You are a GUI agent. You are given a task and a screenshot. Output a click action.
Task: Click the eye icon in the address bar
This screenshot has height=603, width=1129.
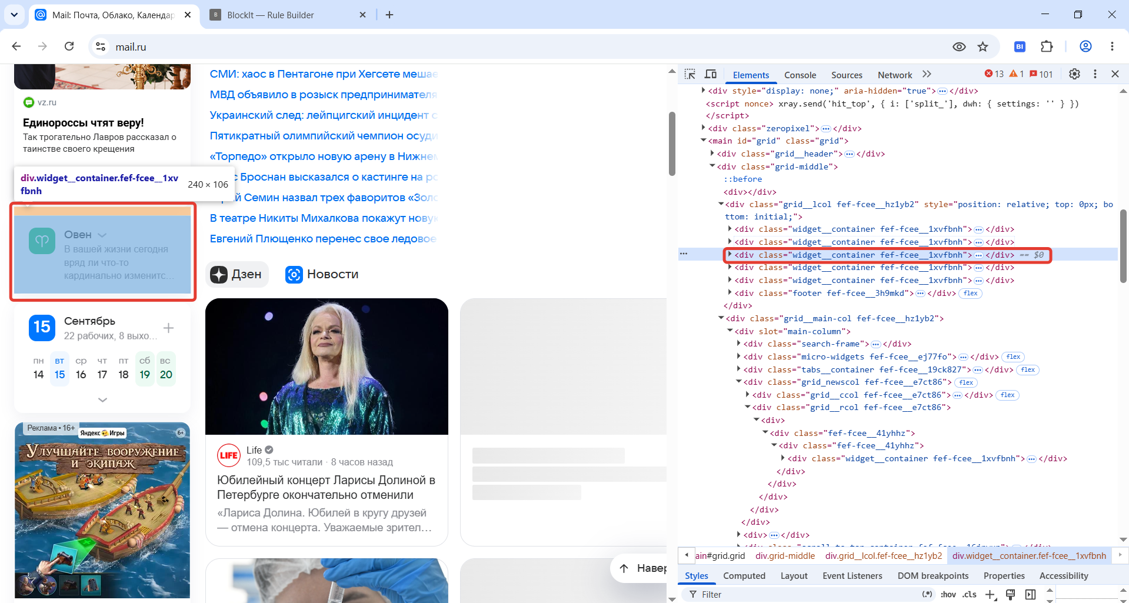point(959,46)
